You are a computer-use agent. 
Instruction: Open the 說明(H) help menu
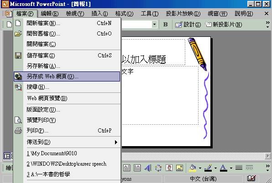click(x=244, y=14)
